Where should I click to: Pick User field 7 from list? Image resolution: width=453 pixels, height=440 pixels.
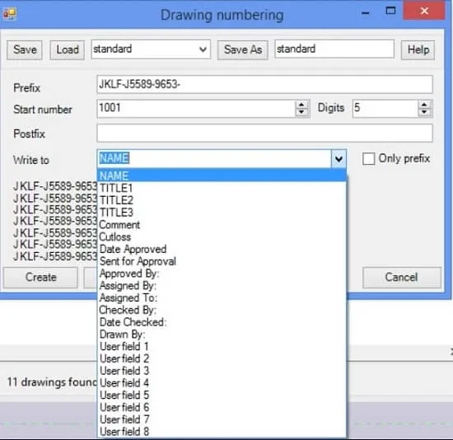[222, 419]
